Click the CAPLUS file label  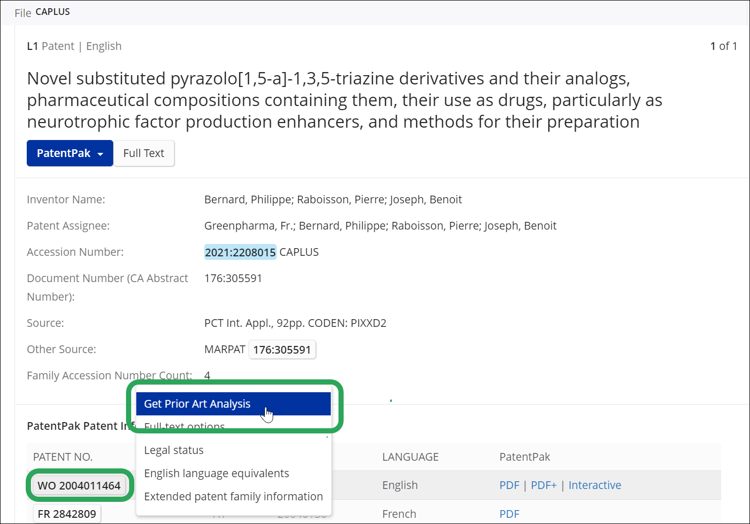point(52,12)
